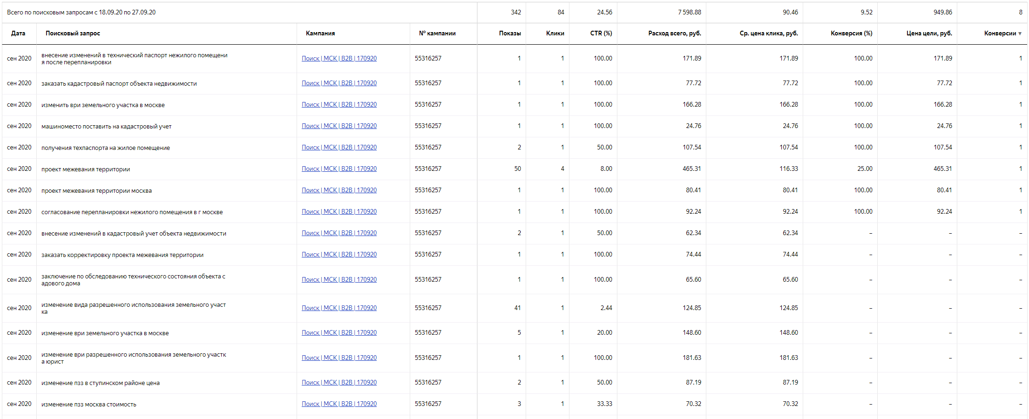Open campaign link for 'получения техпаспорта' row
The image size is (1029, 419).
point(339,148)
